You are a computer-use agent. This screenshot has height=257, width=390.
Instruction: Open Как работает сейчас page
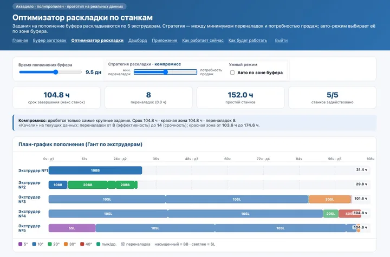[203, 41]
